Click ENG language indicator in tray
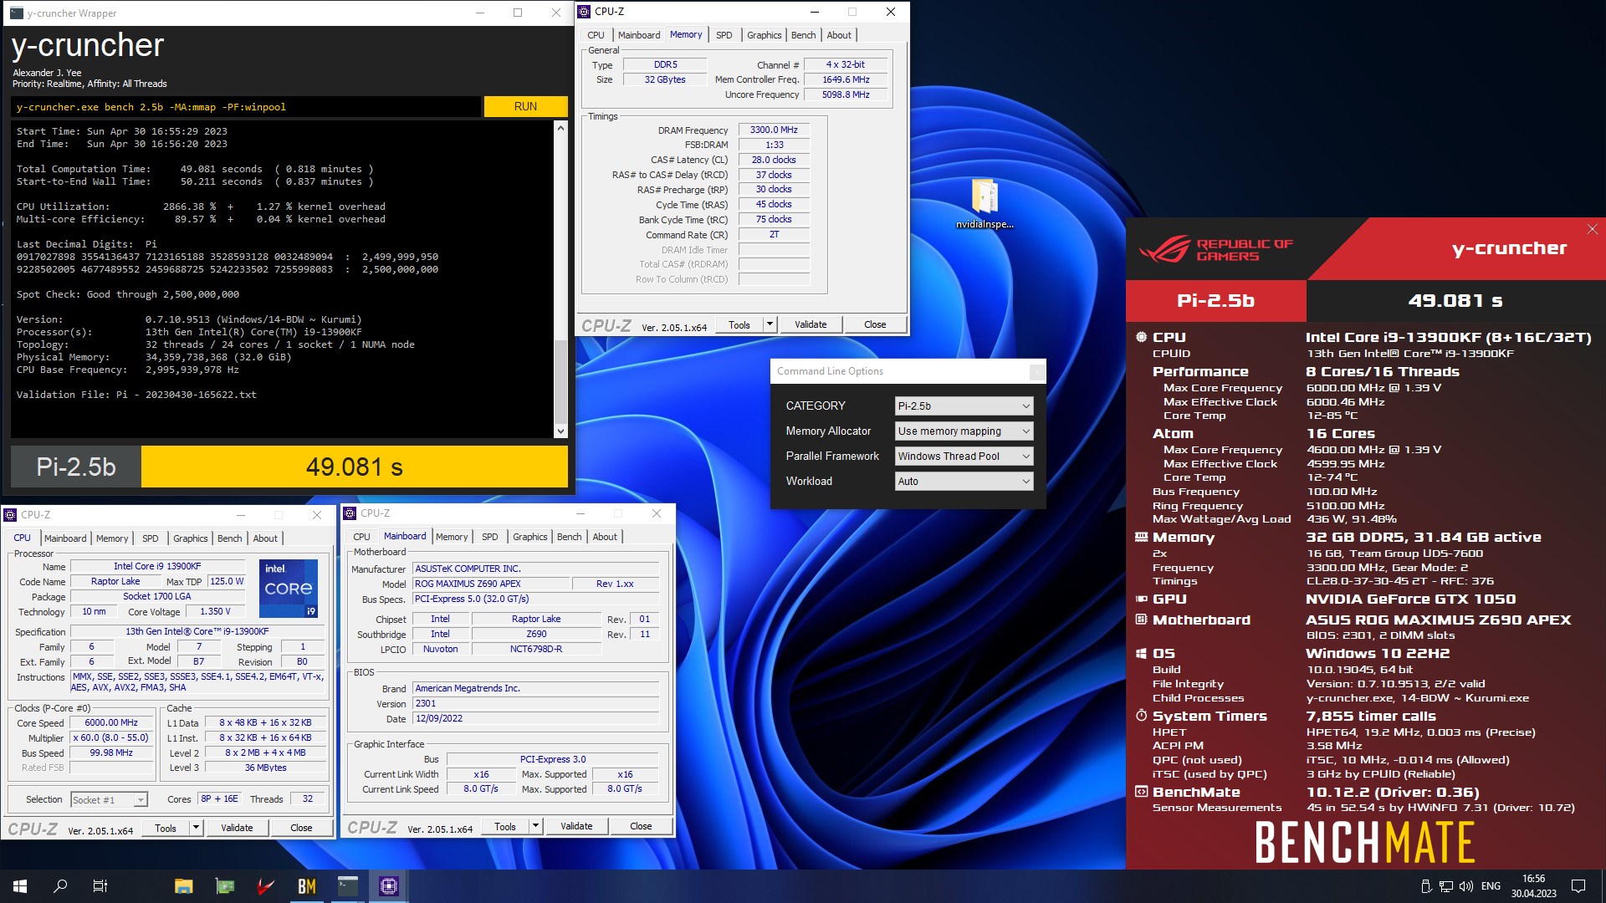This screenshot has height=903, width=1606. click(1491, 886)
